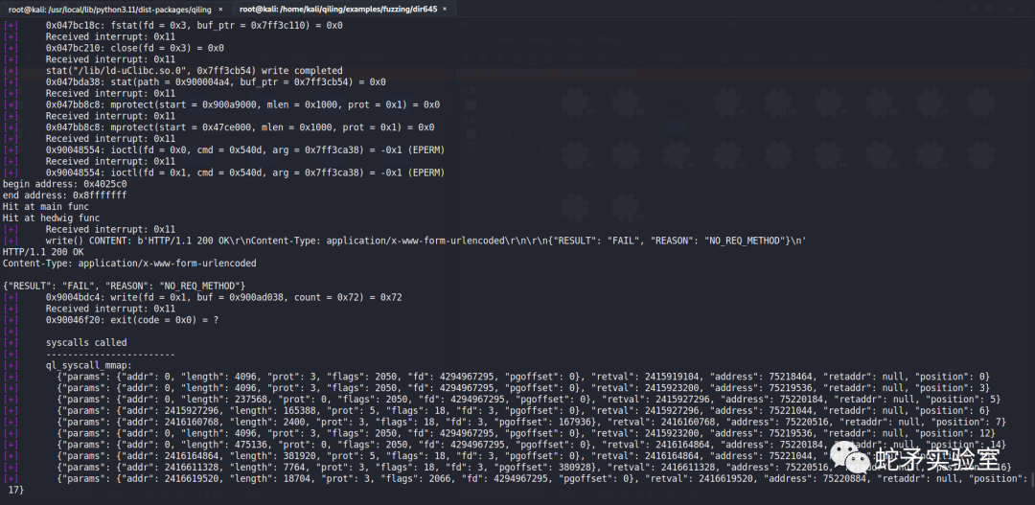Close the dist-packages/qiling tab
Image resolution: width=1035 pixels, height=505 pixels.
pyautogui.click(x=220, y=8)
